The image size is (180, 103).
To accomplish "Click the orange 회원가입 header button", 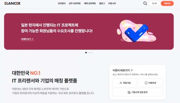I will point(167,3).
